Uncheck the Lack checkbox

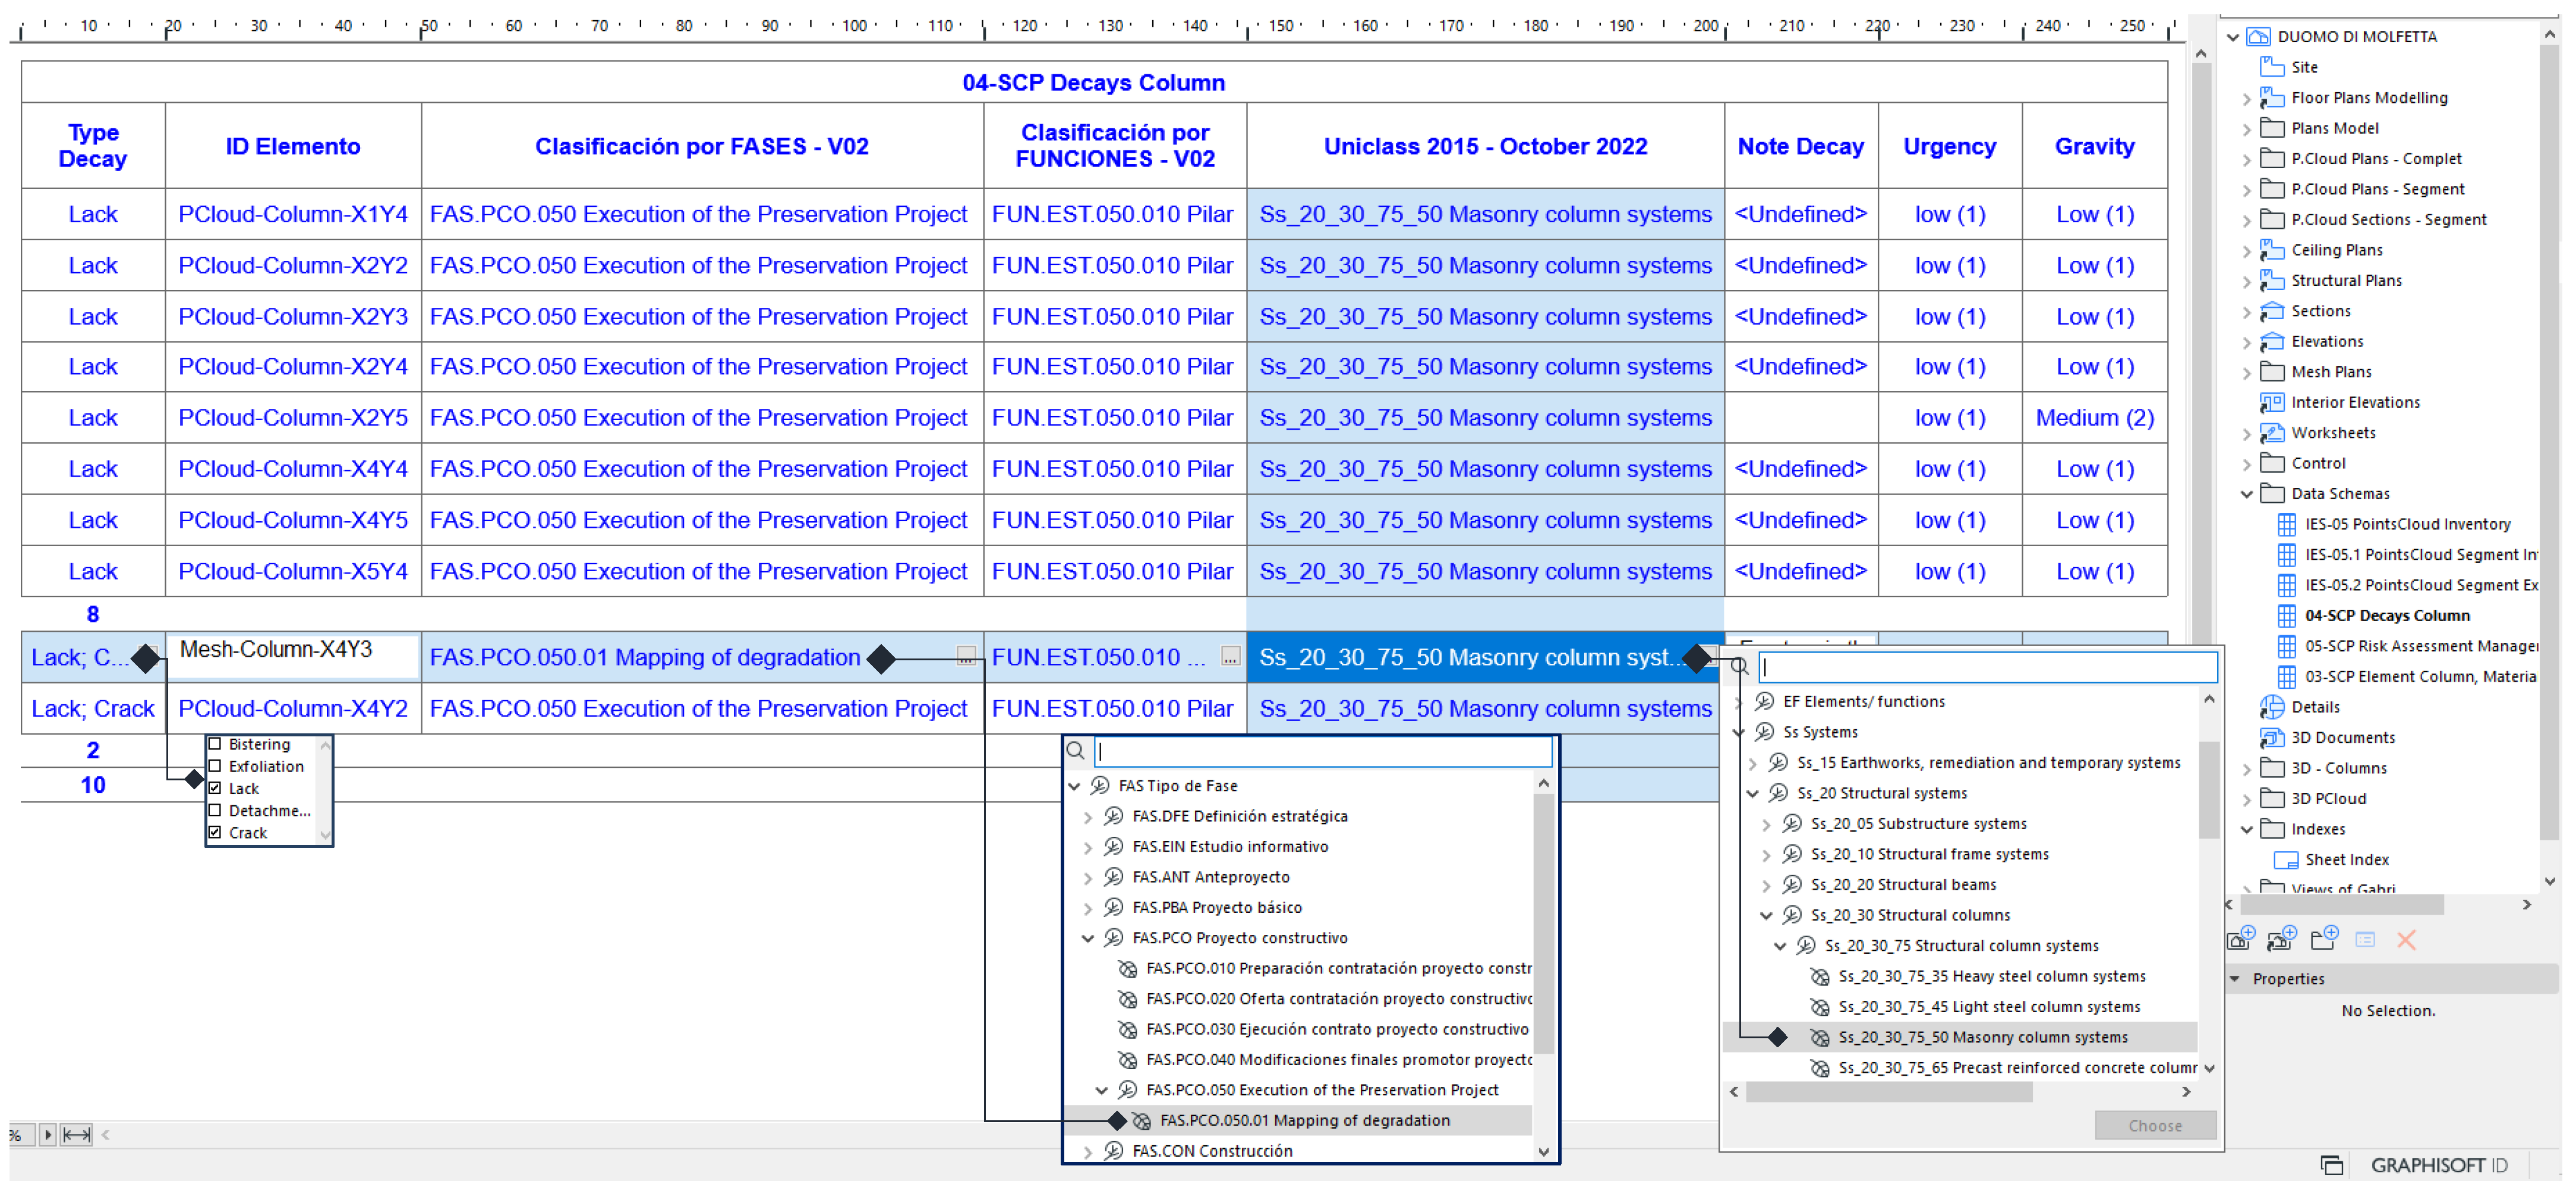(215, 788)
